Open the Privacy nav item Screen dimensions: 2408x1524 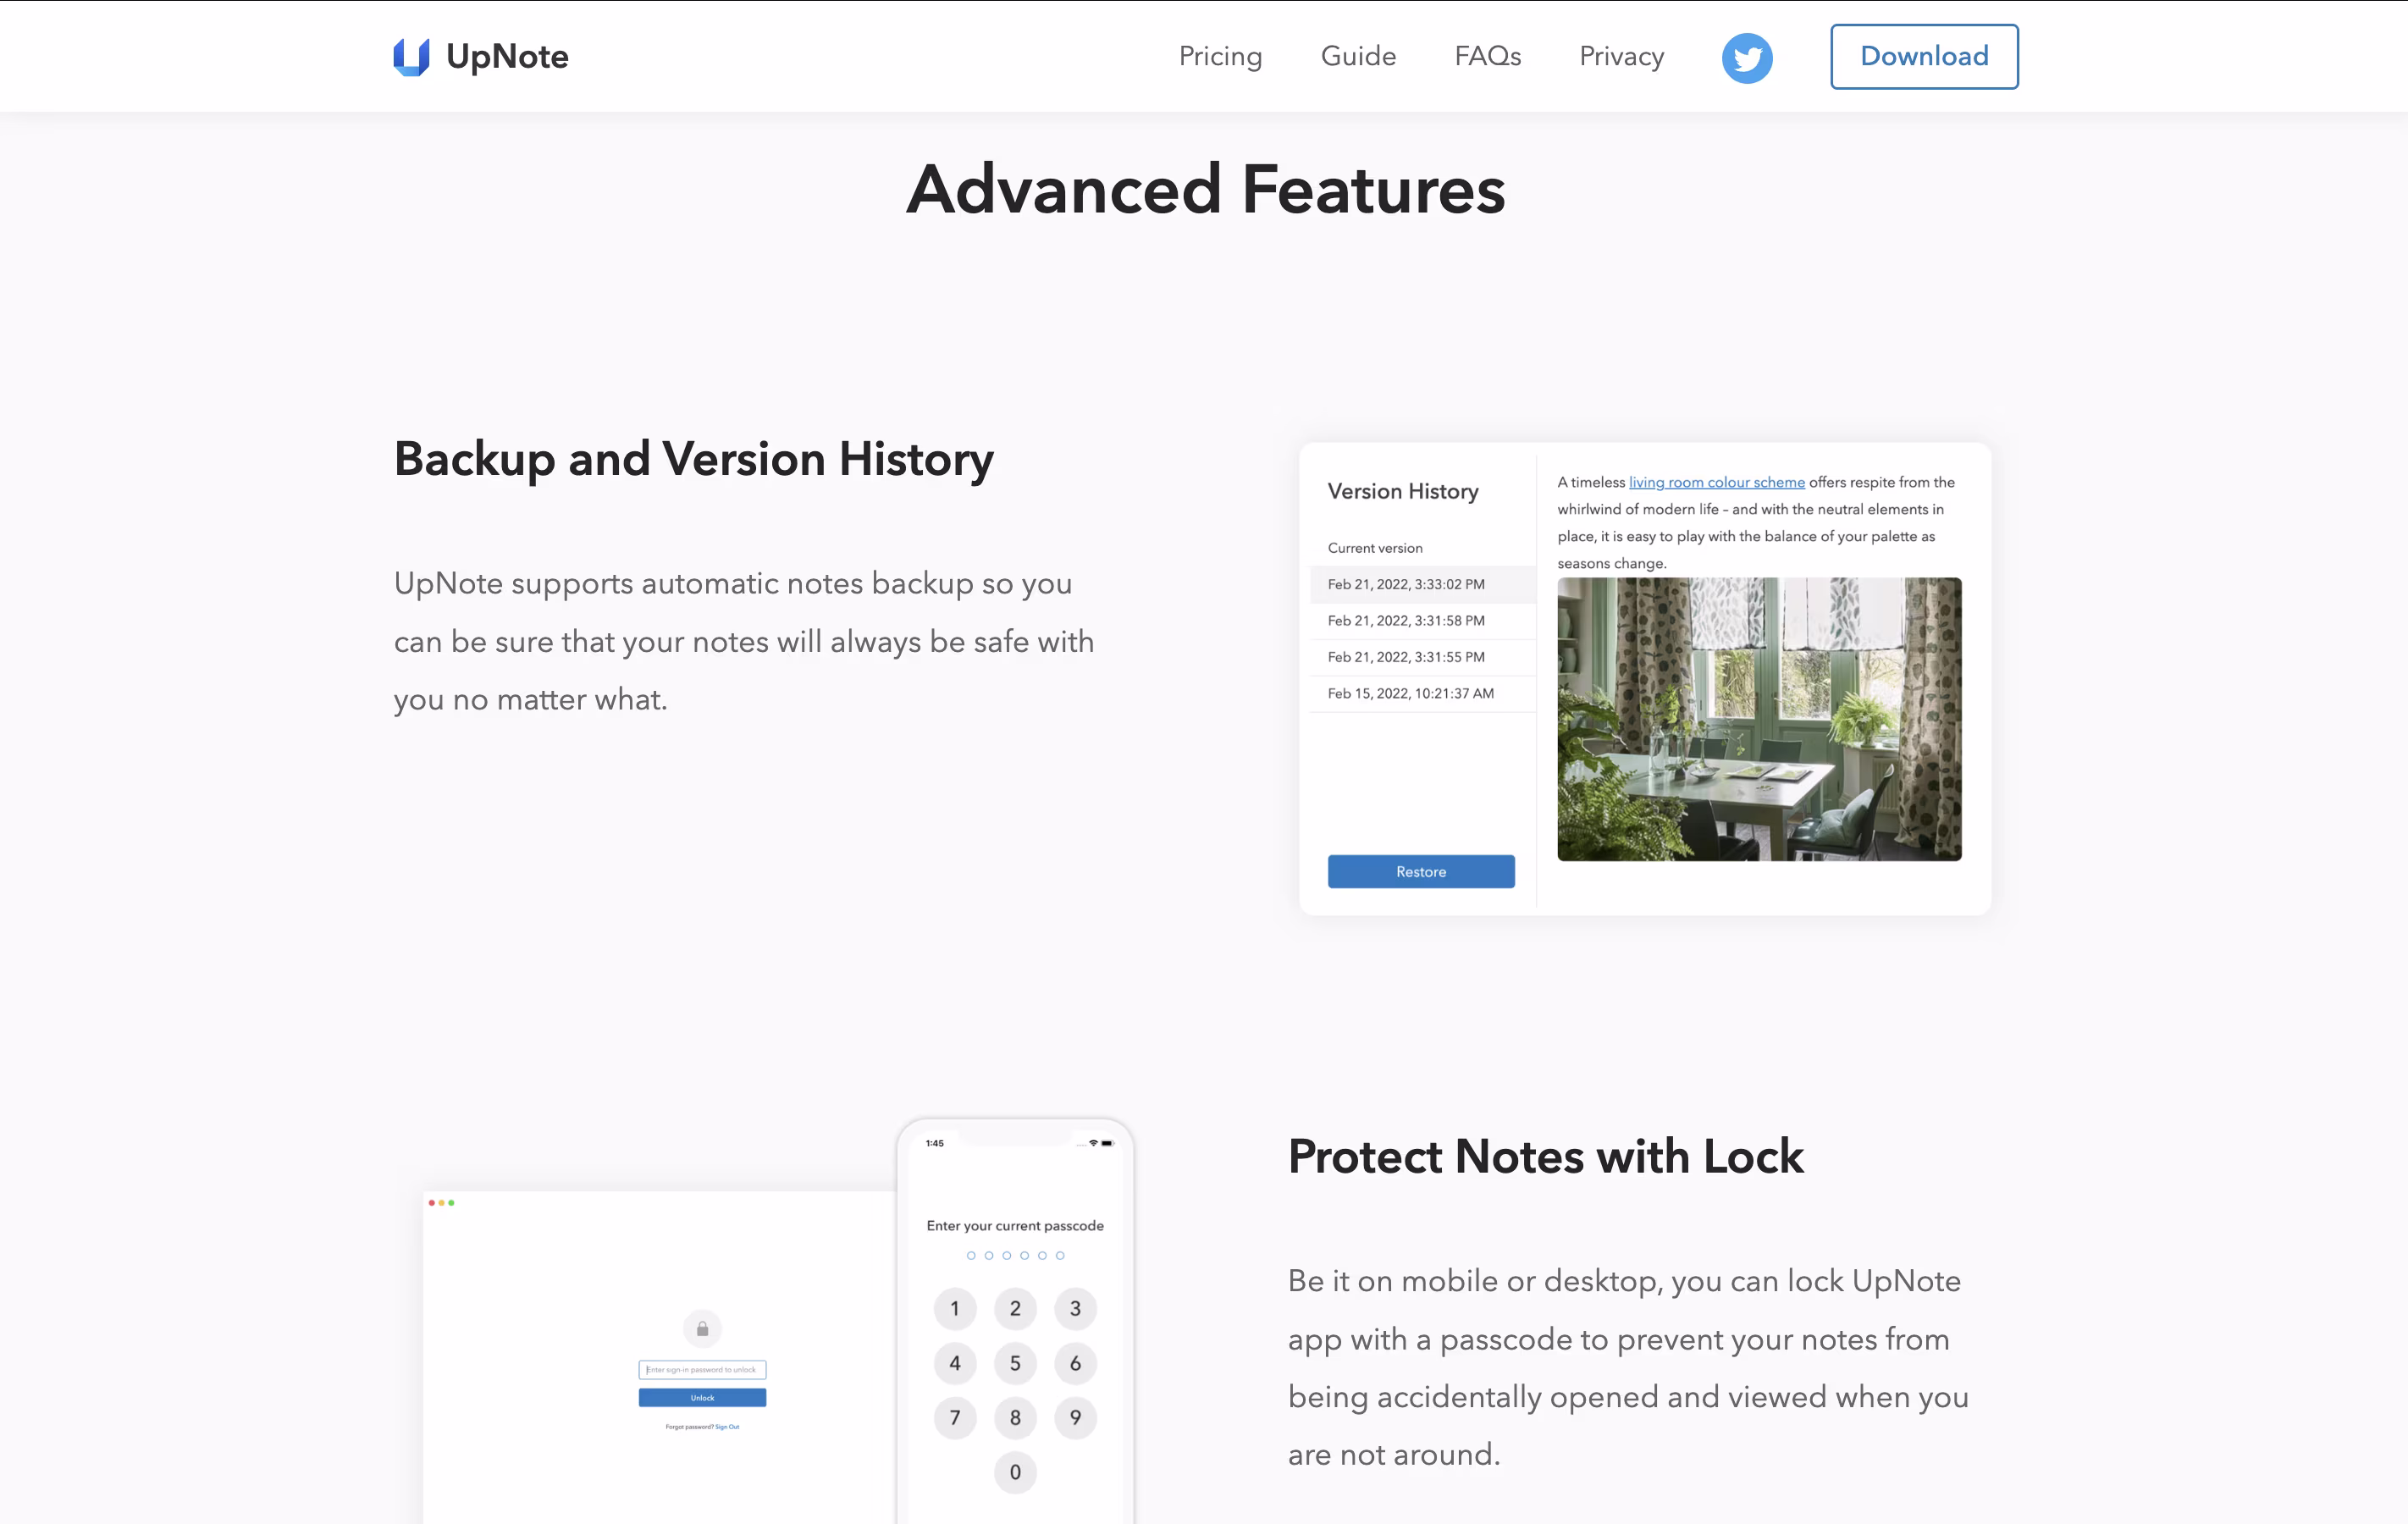coord(1621,56)
